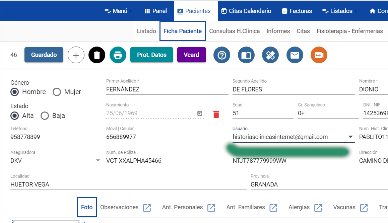
Task: Open the help icon on the patient toolbar
Action: pyautogui.click(x=222, y=55)
